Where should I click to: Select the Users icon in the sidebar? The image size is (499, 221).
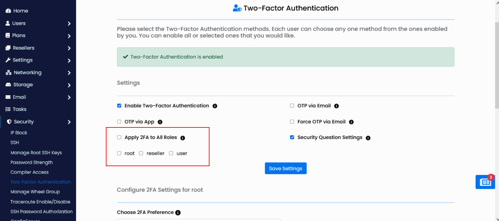click(8, 23)
